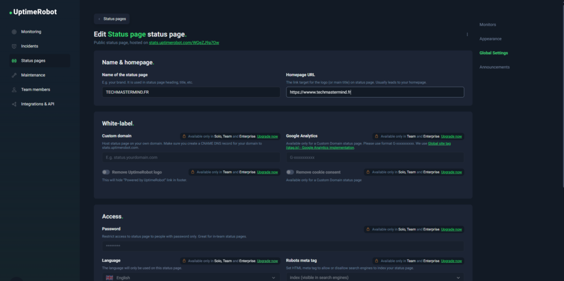Select Monitors in the right navigation
This screenshot has width=564, height=281.
(487, 25)
